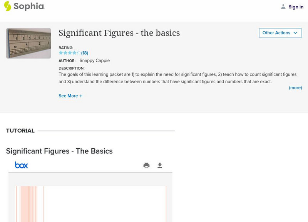Screen dimensions: 308x222
Task: Click the Box logo in the viewer
Action: coord(22,165)
